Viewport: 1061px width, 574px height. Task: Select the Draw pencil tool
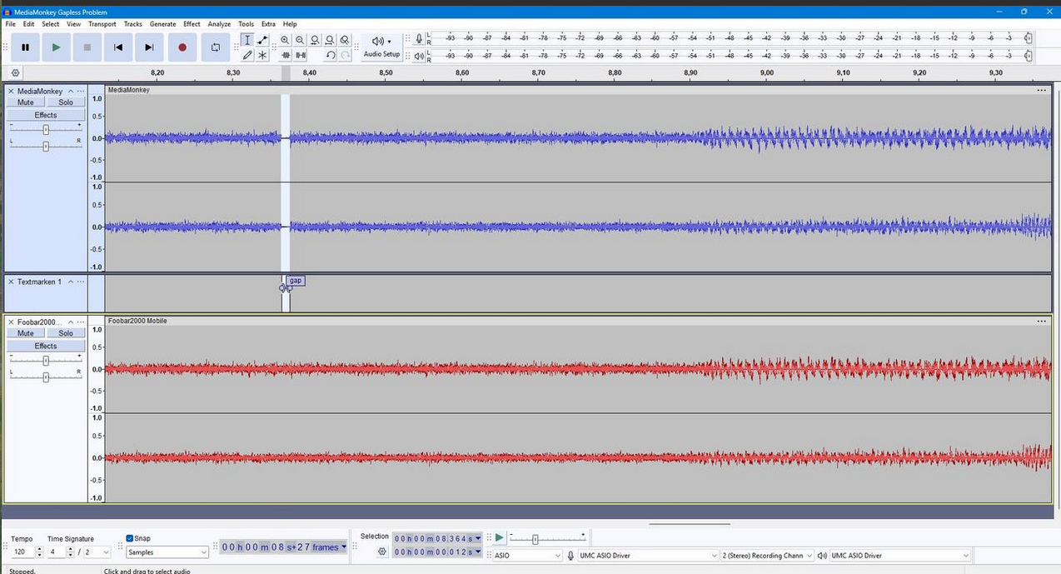pyautogui.click(x=247, y=55)
